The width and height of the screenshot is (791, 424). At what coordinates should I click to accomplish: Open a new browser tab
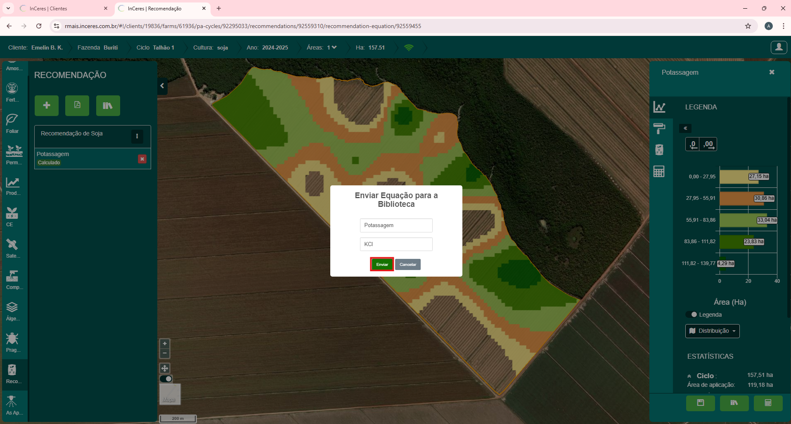[x=219, y=8]
